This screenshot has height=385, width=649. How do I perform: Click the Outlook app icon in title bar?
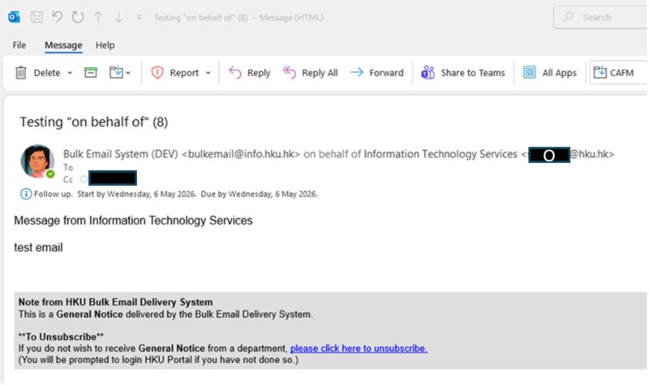[x=14, y=17]
